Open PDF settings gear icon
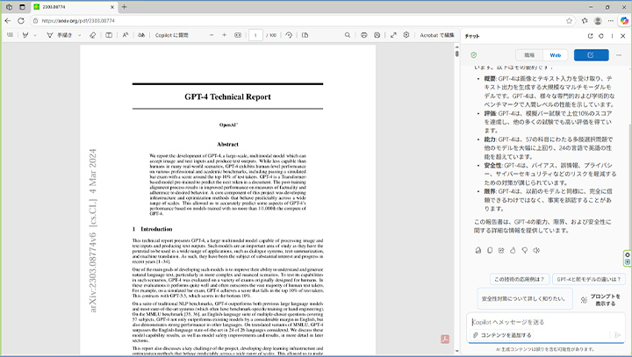 click(406, 35)
